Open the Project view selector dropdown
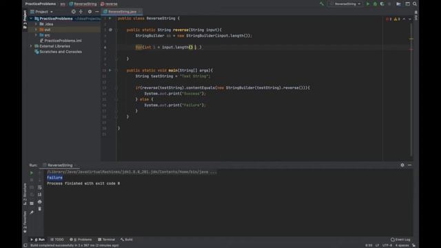 coord(41,12)
